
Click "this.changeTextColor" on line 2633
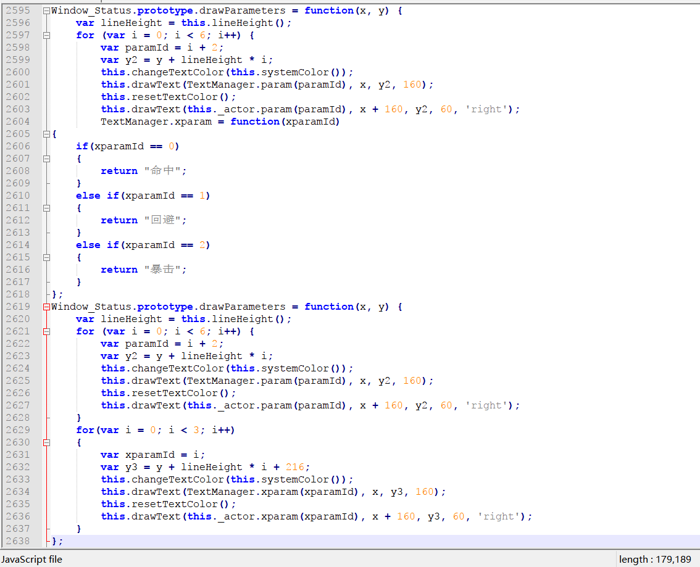tap(162, 479)
